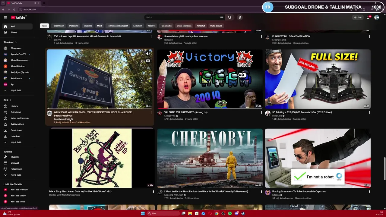Show more under Lataukset

(17, 142)
